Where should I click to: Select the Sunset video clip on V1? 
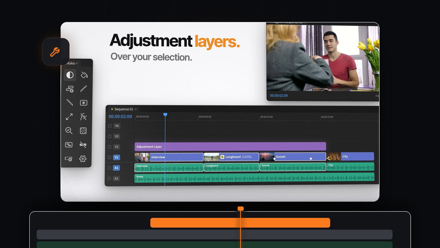click(293, 157)
